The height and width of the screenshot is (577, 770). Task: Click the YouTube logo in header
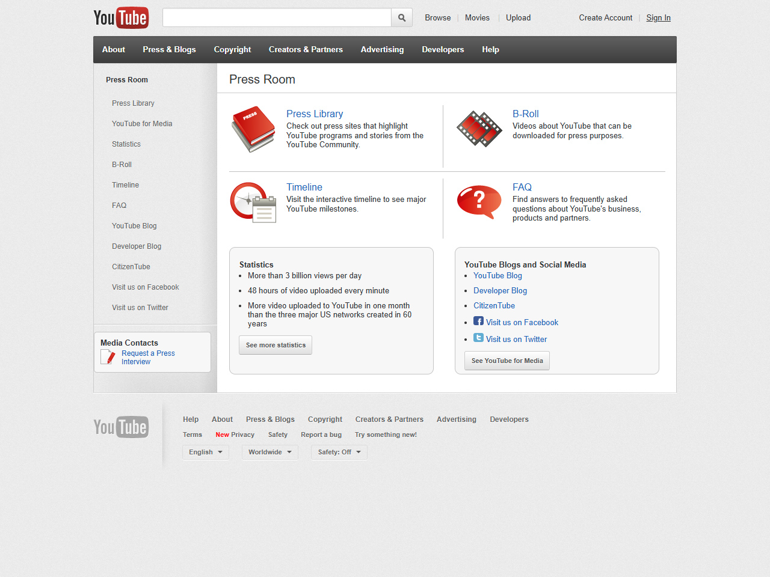pos(121,17)
